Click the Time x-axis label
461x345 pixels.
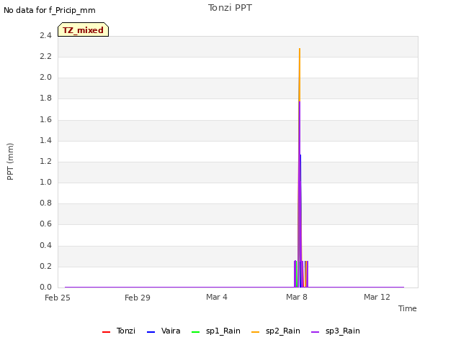click(408, 308)
